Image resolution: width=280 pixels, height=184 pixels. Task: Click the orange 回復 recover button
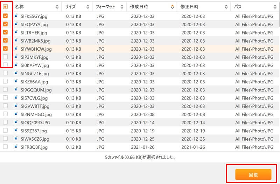[x=253, y=175]
